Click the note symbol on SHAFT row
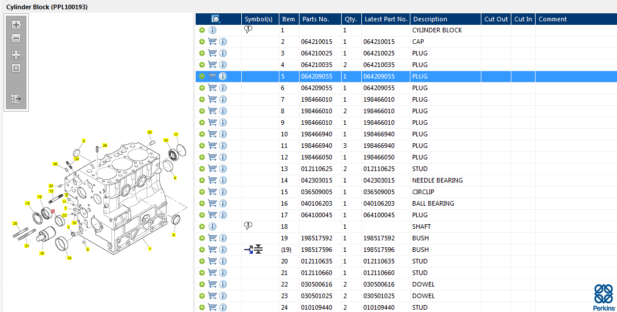Image resolution: width=617 pixels, height=312 pixels. (x=249, y=226)
